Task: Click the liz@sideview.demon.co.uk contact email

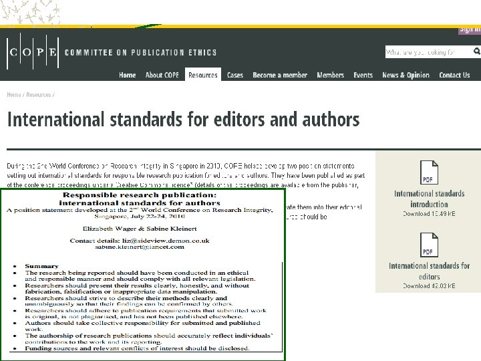Action: pos(166,241)
